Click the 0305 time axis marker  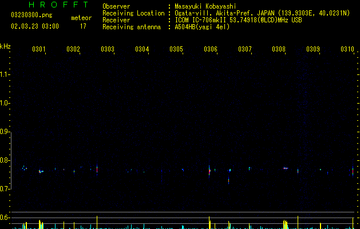point(176,49)
